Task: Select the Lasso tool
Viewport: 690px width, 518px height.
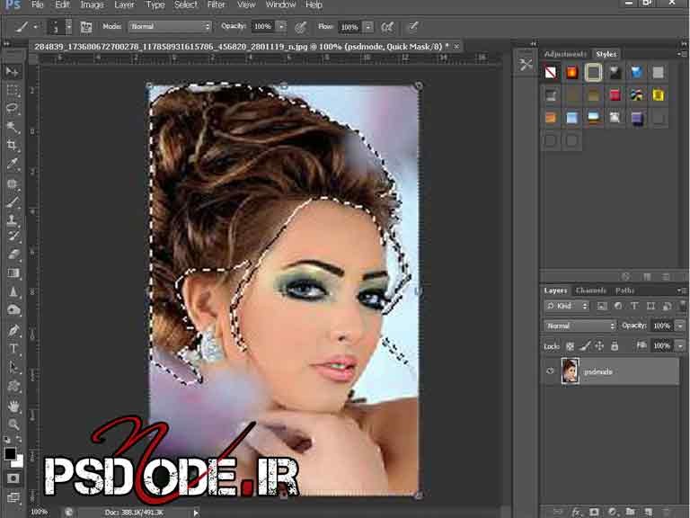Action: tap(13, 109)
